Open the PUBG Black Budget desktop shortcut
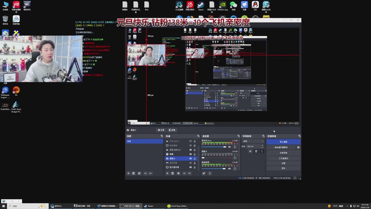371x209 pixels. 16,107
